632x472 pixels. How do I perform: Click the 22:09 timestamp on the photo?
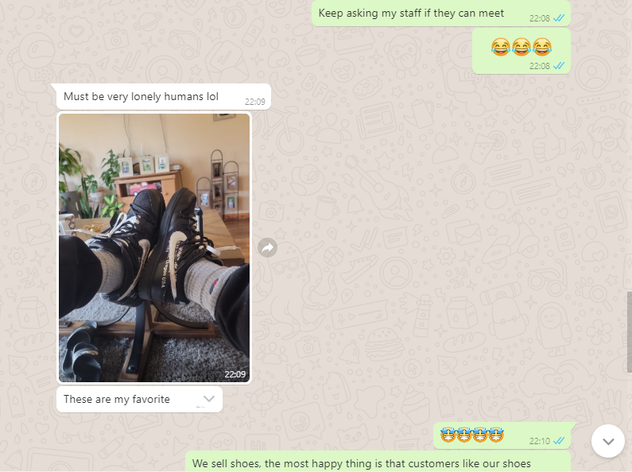235,374
